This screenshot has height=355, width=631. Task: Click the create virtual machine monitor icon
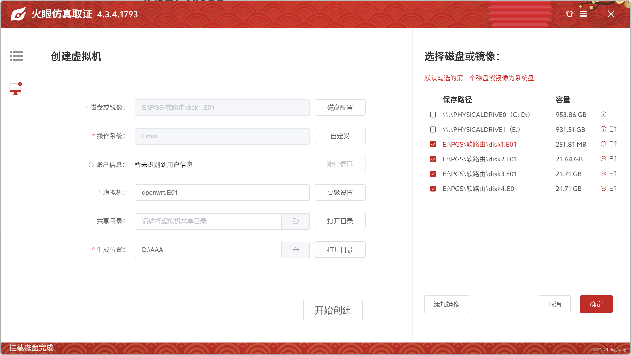pos(15,88)
